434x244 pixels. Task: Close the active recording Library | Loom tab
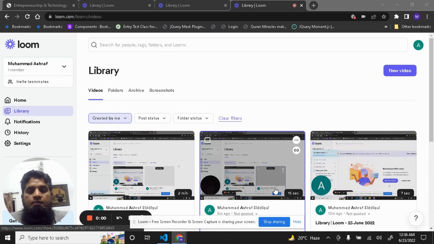tap(301, 5)
